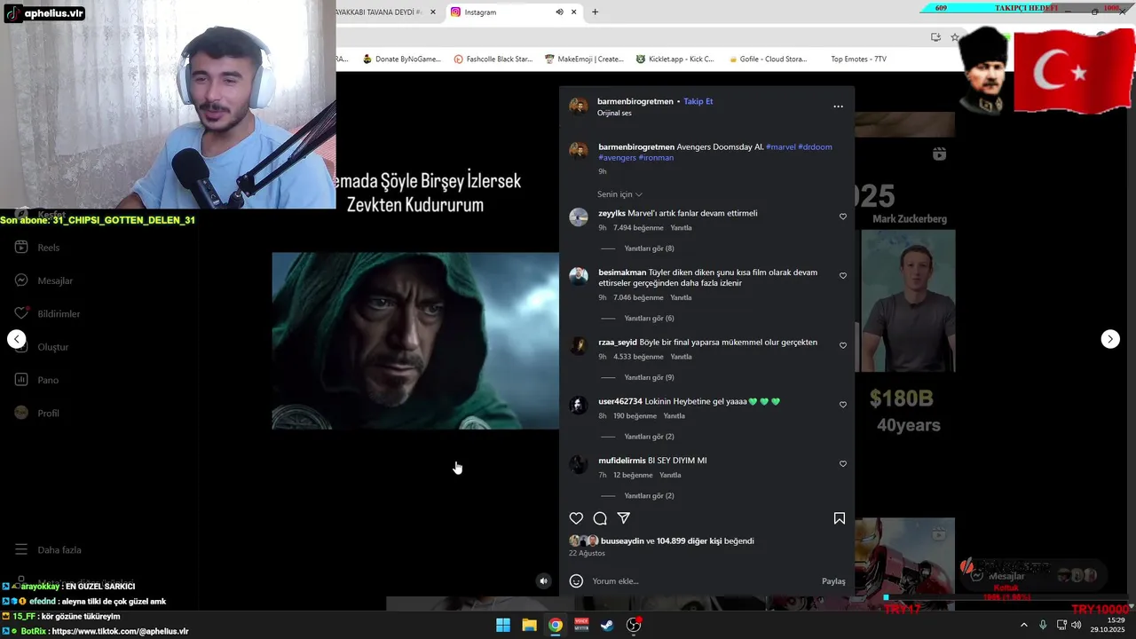Image resolution: width=1136 pixels, height=639 pixels.
Task: Expand Senin için comment sort dropdown
Action: click(619, 194)
